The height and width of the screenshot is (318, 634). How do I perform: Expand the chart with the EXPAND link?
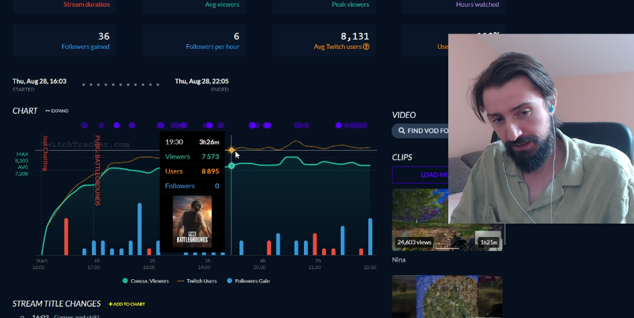tap(56, 111)
